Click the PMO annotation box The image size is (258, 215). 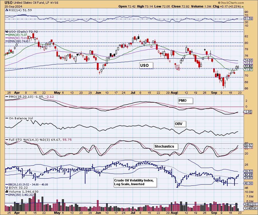pos(185,101)
